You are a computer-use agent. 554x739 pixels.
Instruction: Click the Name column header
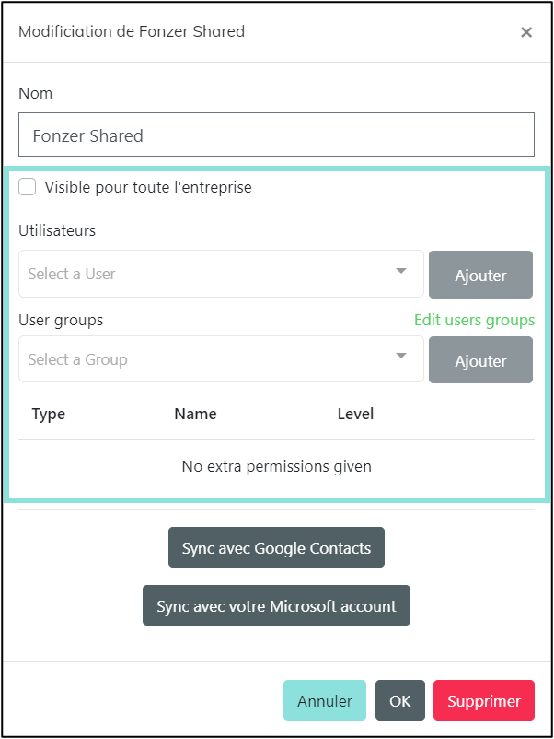[195, 414]
